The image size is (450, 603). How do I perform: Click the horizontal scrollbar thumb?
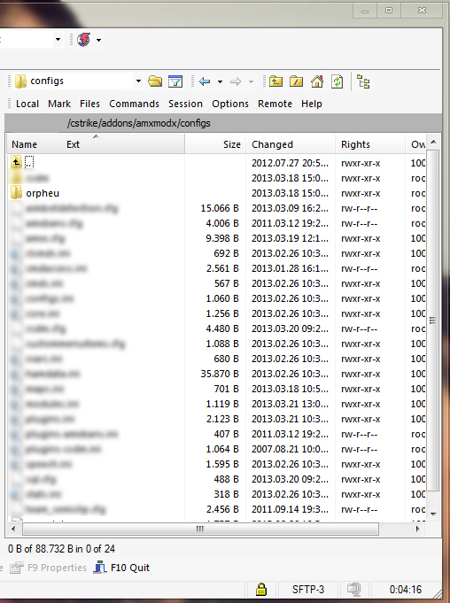tap(200, 529)
